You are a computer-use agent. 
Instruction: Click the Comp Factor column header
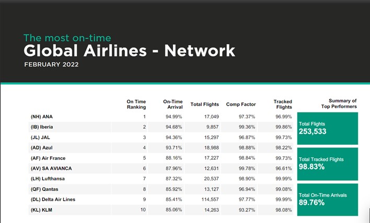click(x=241, y=104)
